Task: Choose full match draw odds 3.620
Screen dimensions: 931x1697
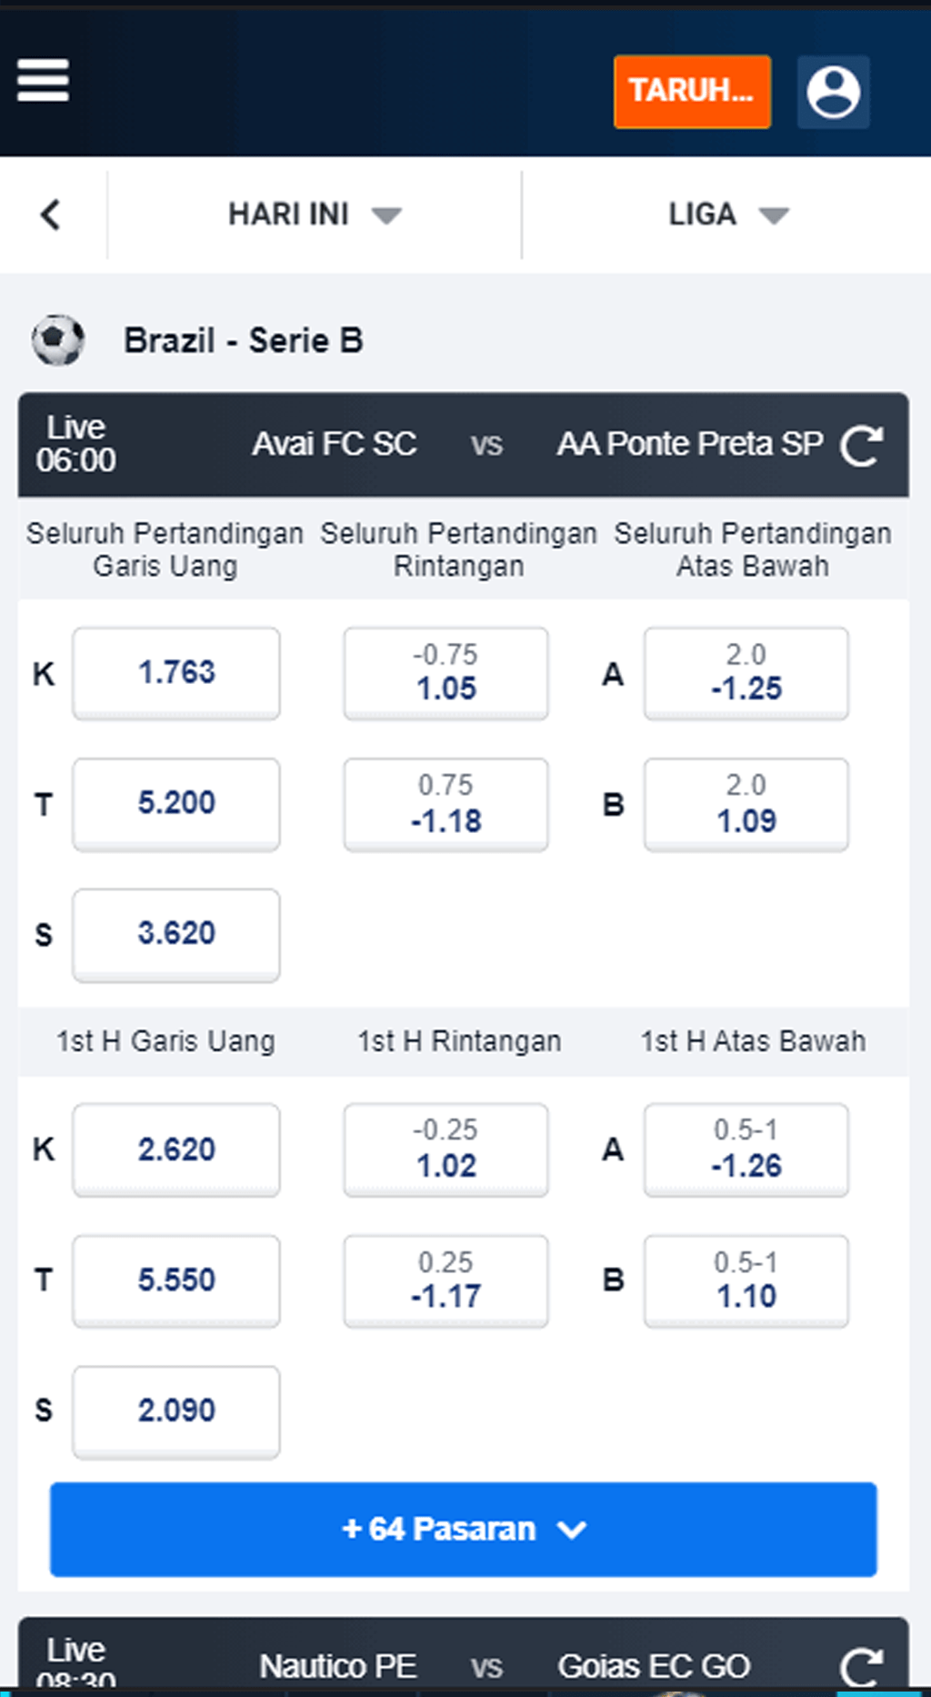Action: click(x=176, y=934)
